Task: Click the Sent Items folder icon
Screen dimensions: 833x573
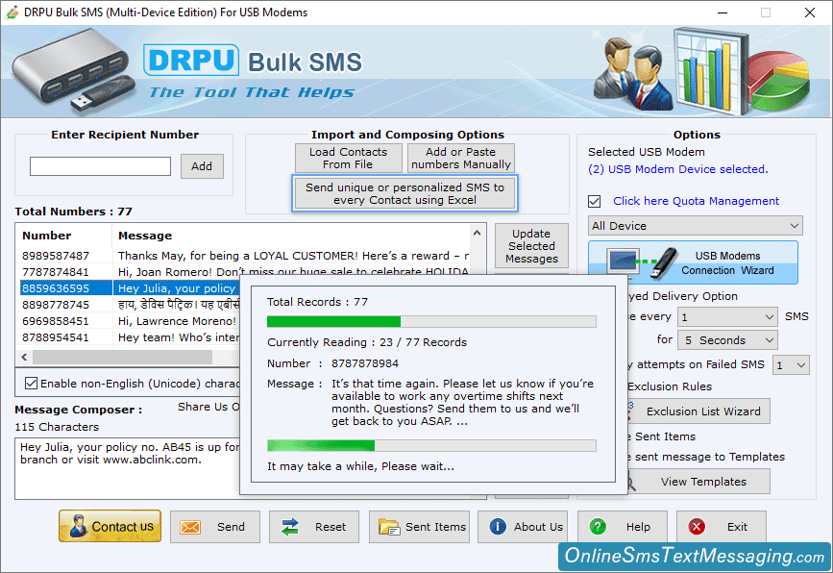Action: pyautogui.click(x=389, y=527)
